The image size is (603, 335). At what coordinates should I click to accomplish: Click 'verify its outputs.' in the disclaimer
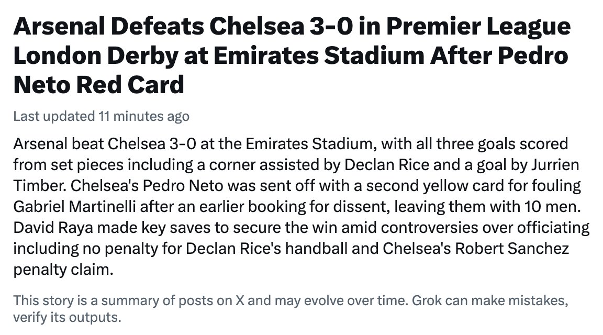67,317
